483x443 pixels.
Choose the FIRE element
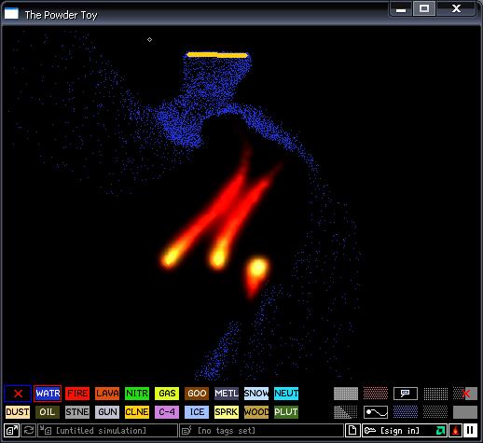77,394
